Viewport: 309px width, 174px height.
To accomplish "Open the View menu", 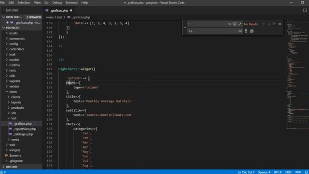I will [37, 2].
